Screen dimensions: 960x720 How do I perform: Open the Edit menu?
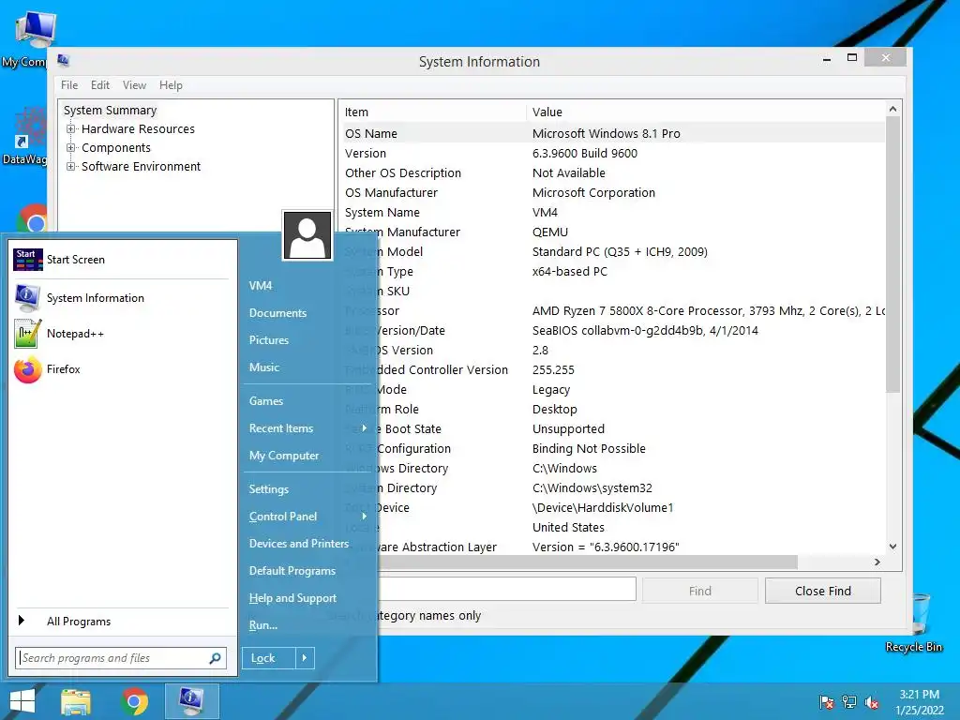100,85
